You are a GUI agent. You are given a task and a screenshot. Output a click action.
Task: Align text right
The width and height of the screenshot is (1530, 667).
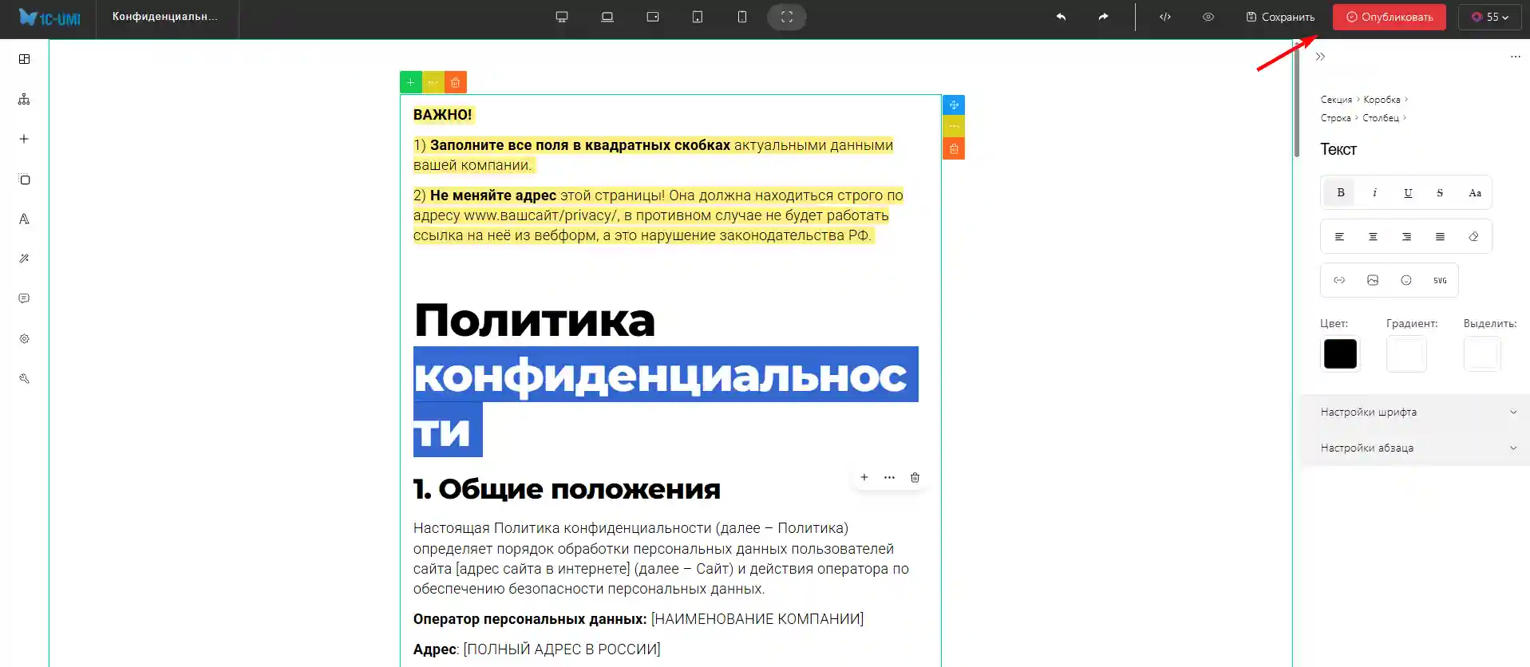coord(1407,236)
